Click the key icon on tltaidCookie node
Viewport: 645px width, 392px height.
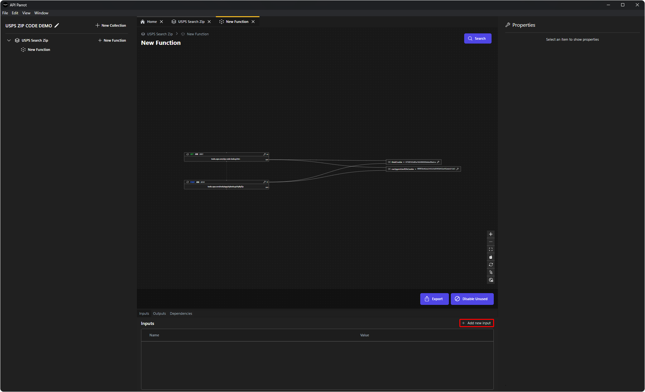tap(439, 162)
